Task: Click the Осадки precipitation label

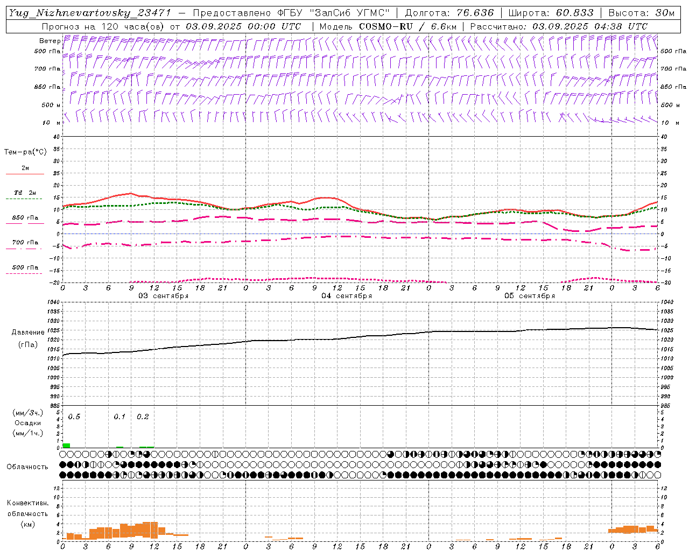Action: pos(28,423)
